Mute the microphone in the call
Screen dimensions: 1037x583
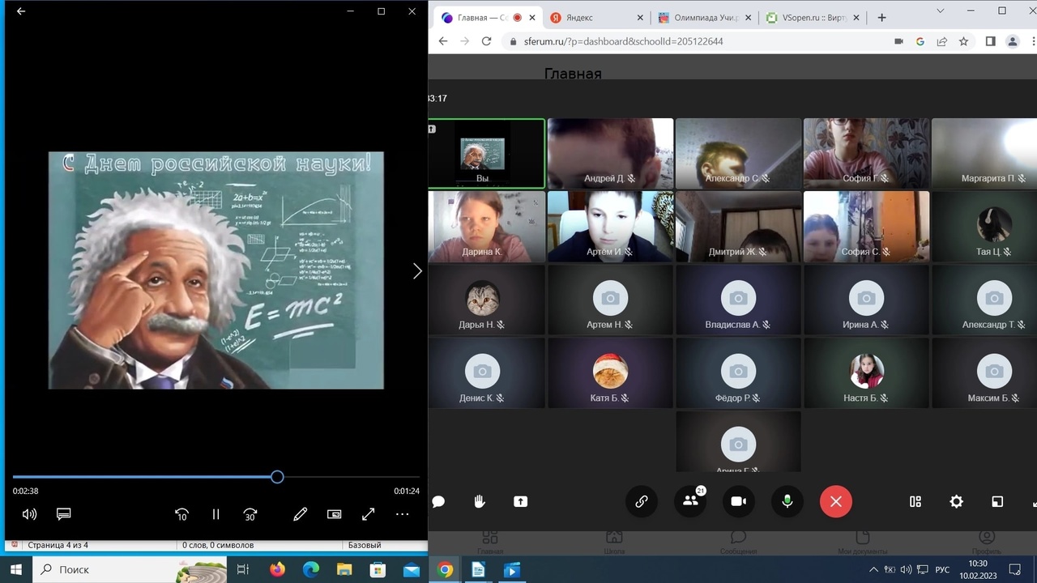click(x=787, y=501)
